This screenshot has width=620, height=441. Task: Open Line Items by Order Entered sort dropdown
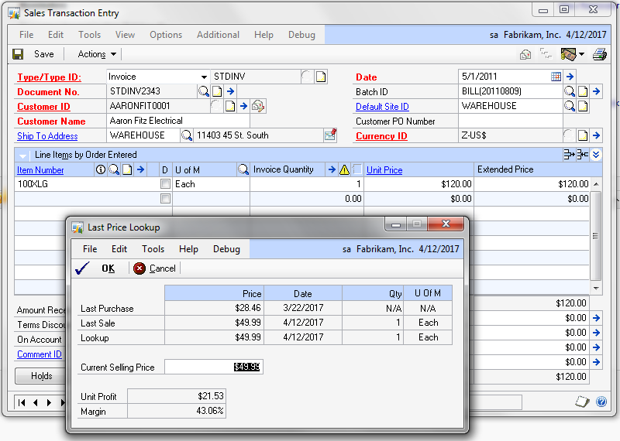pyautogui.click(x=22, y=156)
